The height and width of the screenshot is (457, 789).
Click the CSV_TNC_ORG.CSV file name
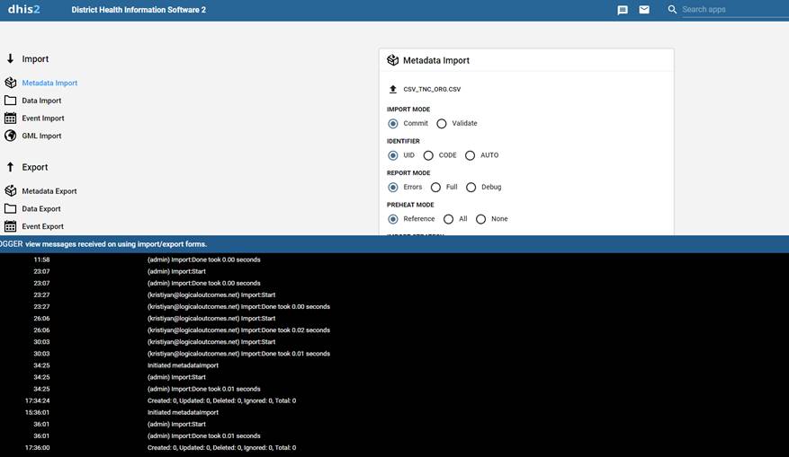click(x=432, y=90)
